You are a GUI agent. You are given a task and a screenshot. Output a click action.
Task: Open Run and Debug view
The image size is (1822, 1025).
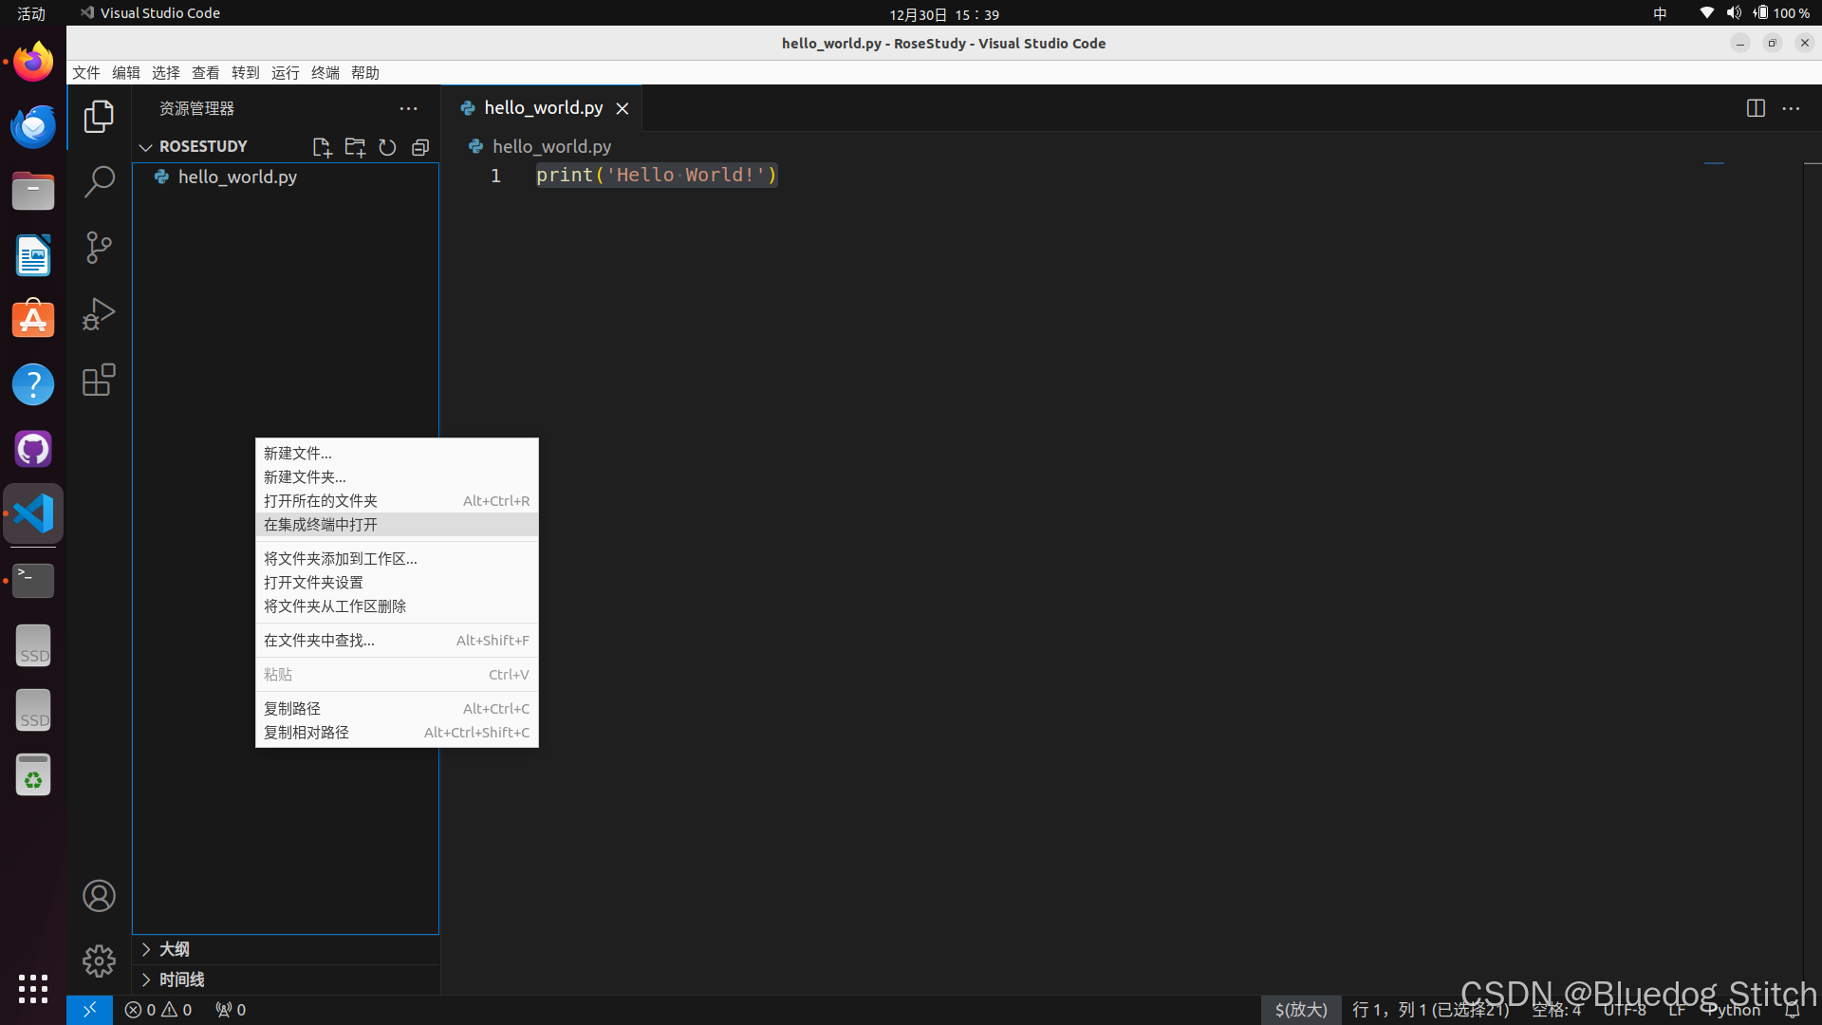[99, 314]
